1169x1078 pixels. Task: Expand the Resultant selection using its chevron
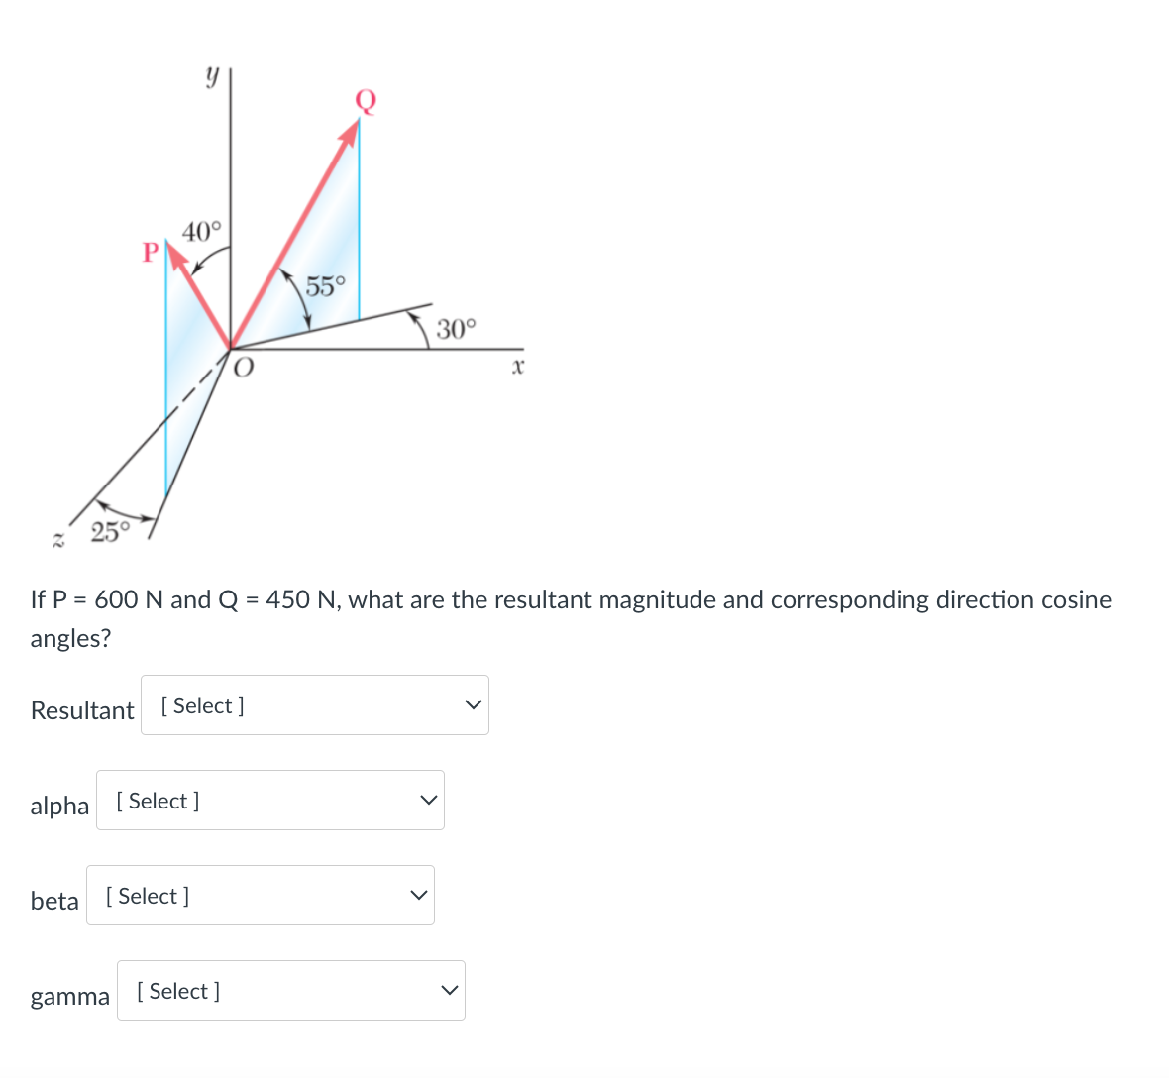(473, 704)
